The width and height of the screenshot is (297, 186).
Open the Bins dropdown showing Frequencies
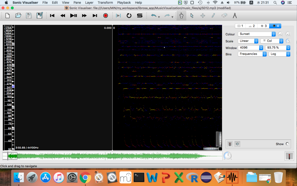click(252, 54)
